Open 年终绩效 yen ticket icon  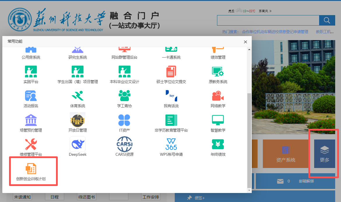tap(218, 144)
